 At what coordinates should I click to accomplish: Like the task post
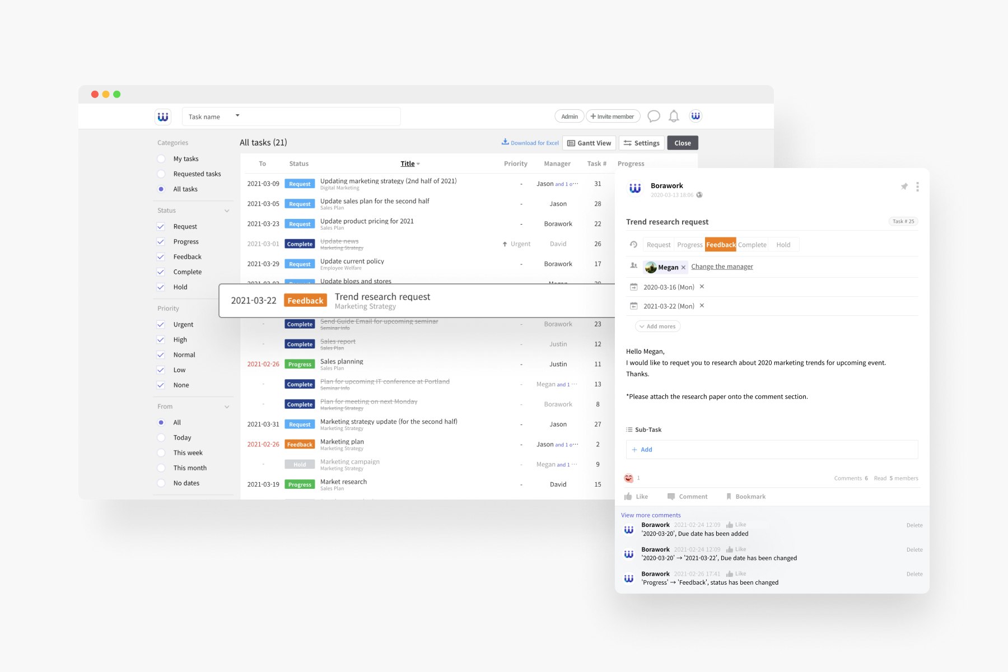636,497
